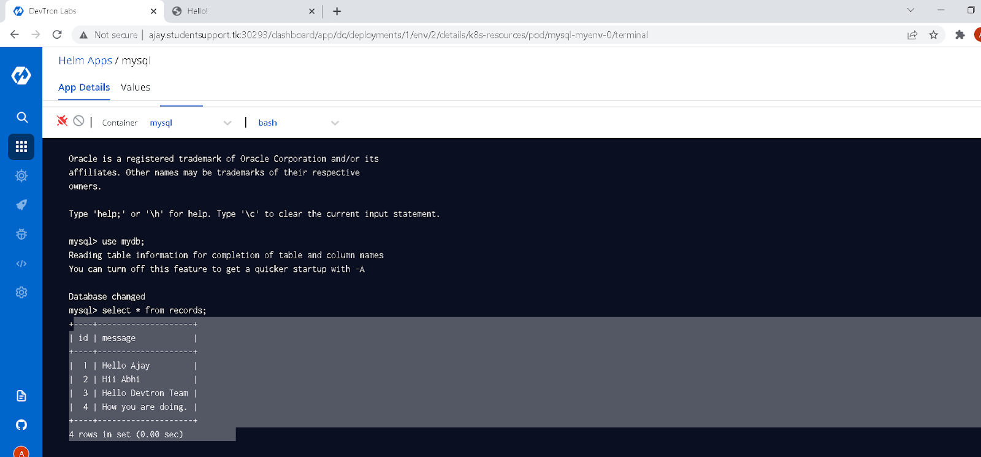Switch to the Hello! browser tab
981x457 pixels.
click(x=243, y=11)
